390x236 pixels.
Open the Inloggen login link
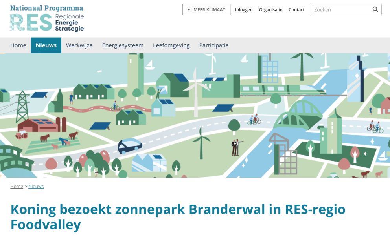[x=244, y=10]
